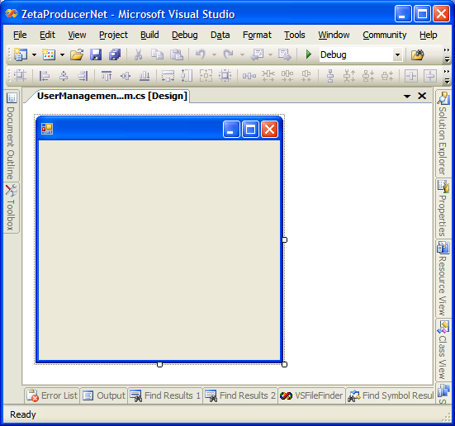Open the Find Results 1 tab

click(165, 395)
